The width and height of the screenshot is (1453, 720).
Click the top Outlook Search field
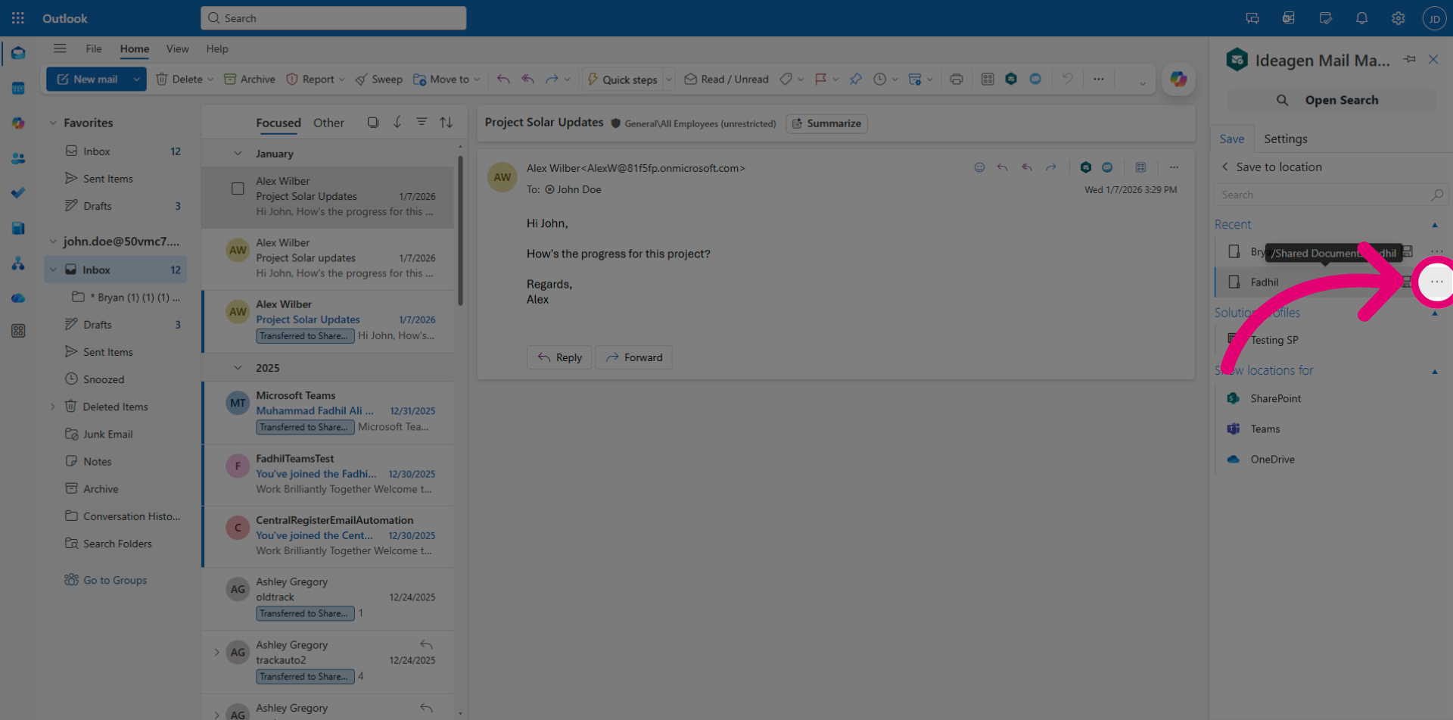coord(334,18)
